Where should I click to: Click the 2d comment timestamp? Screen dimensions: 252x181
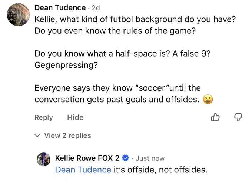pos(96,8)
